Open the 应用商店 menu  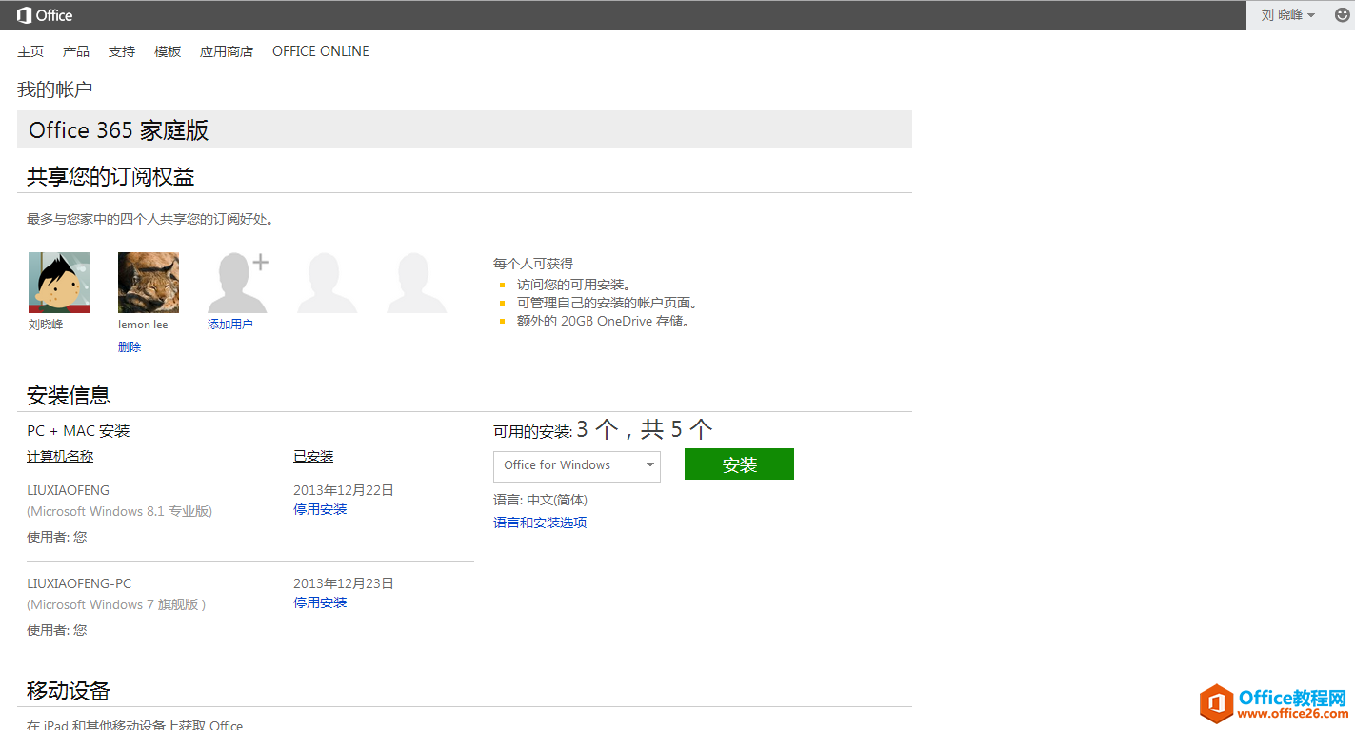[227, 51]
